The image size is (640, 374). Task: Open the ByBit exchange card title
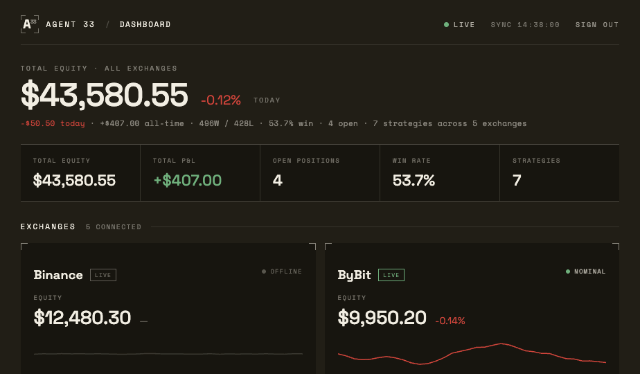(355, 275)
